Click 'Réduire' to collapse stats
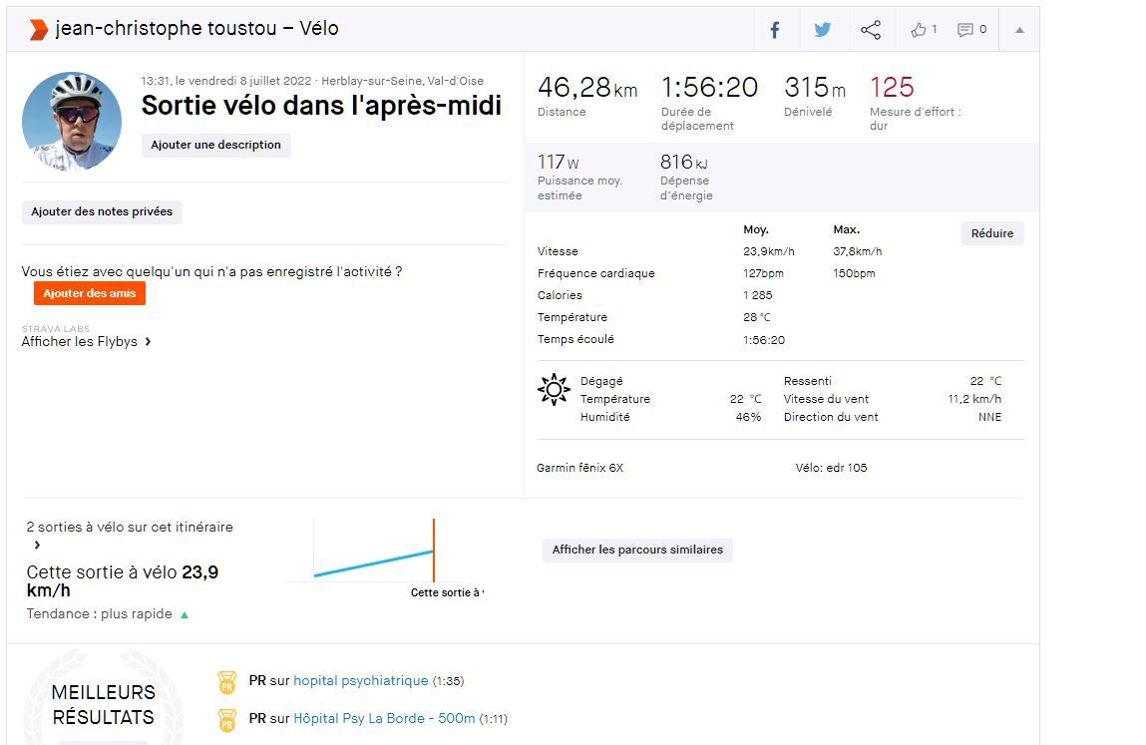Viewport: 1146px width, 745px height. tap(991, 233)
